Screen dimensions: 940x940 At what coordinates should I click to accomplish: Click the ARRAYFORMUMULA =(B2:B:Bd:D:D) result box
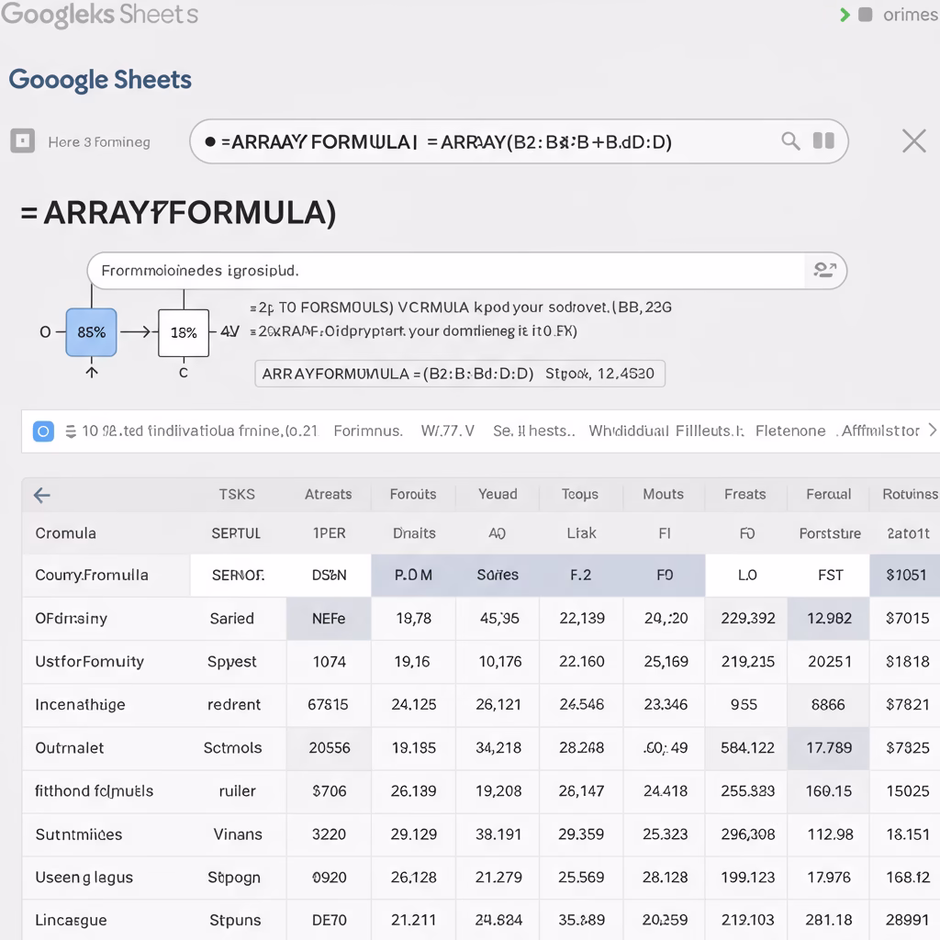(460, 374)
